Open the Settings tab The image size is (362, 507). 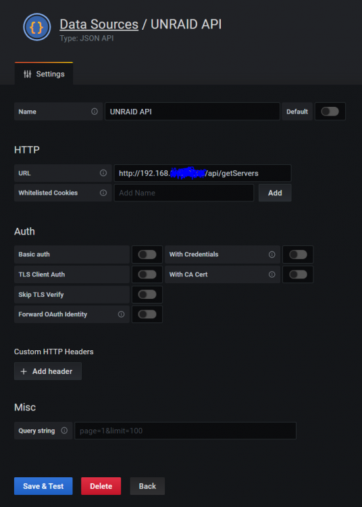pos(44,74)
